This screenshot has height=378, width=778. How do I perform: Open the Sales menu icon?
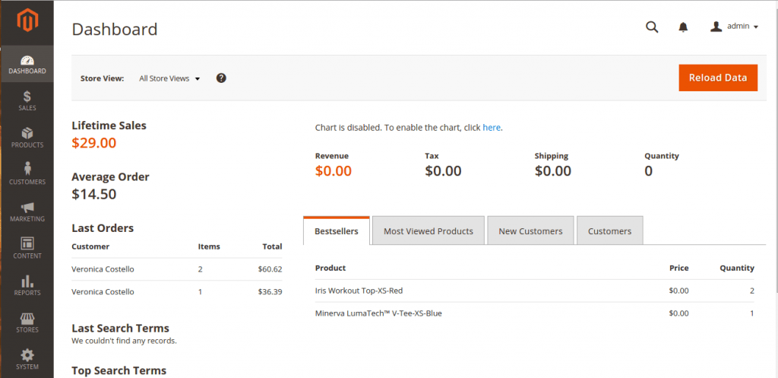click(x=27, y=97)
